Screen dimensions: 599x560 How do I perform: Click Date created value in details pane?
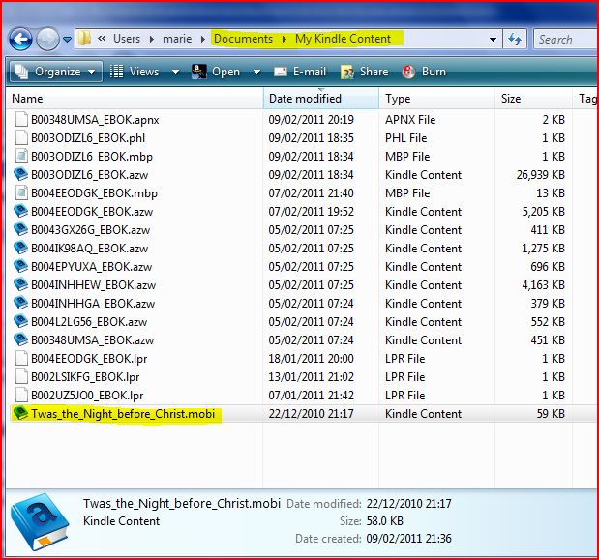[408, 539]
